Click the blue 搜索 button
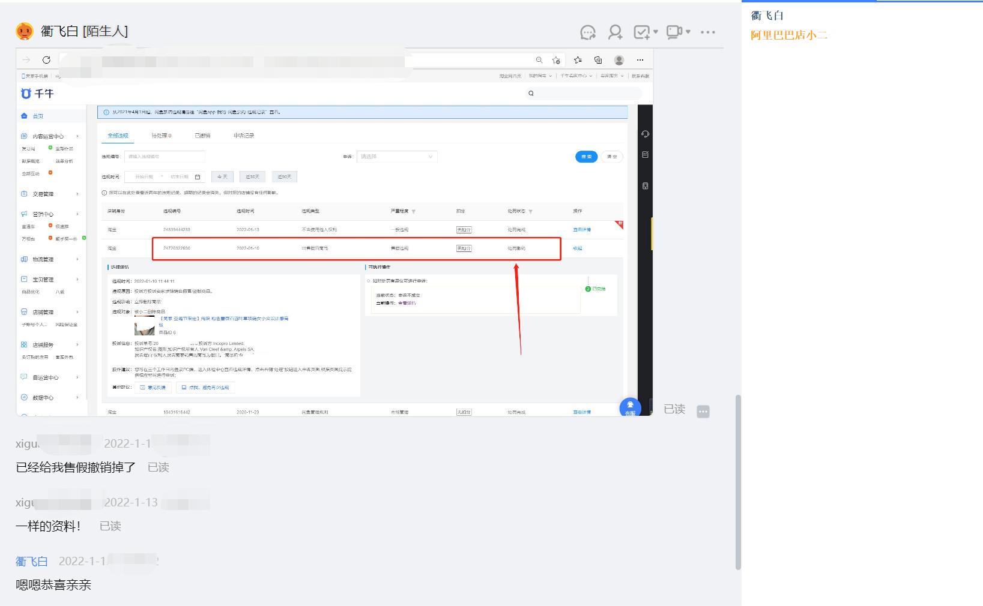Image resolution: width=983 pixels, height=606 pixels. pos(586,157)
